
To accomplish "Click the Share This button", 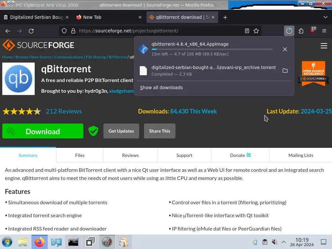I will click(x=160, y=131).
